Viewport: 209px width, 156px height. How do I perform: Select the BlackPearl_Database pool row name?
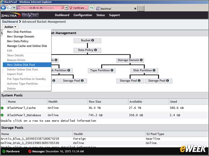pyautogui.click(x=24, y=115)
